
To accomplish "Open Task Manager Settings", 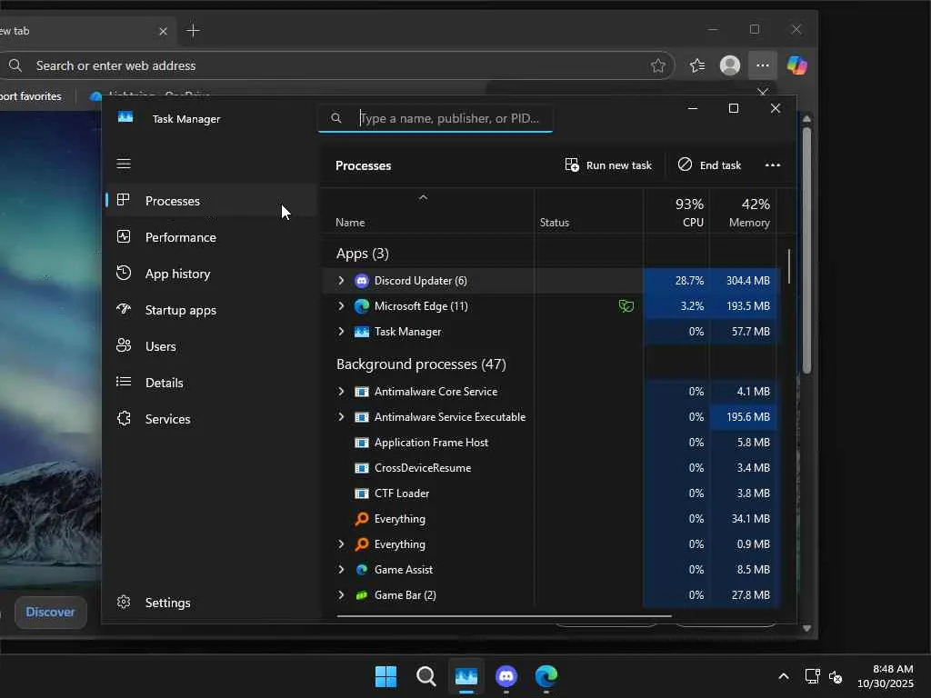I will tap(167, 603).
